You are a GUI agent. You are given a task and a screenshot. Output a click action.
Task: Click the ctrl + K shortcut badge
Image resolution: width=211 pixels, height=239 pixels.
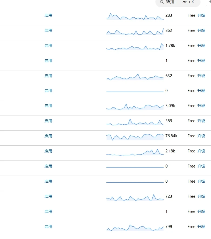coord(188,2)
